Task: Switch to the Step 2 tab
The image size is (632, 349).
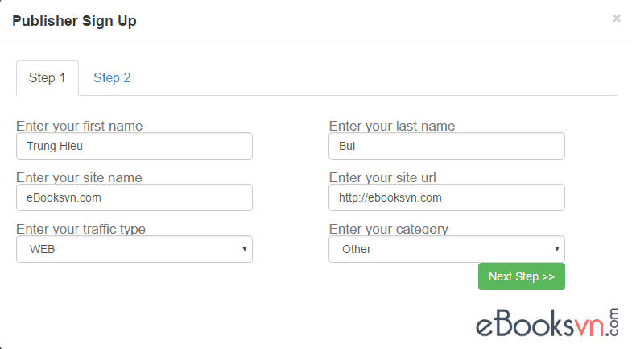Action: [x=112, y=78]
